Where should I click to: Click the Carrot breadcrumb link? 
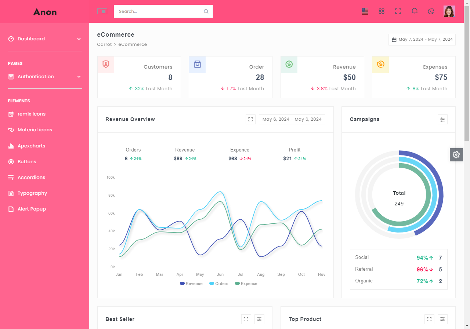pyautogui.click(x=104, y=44)
